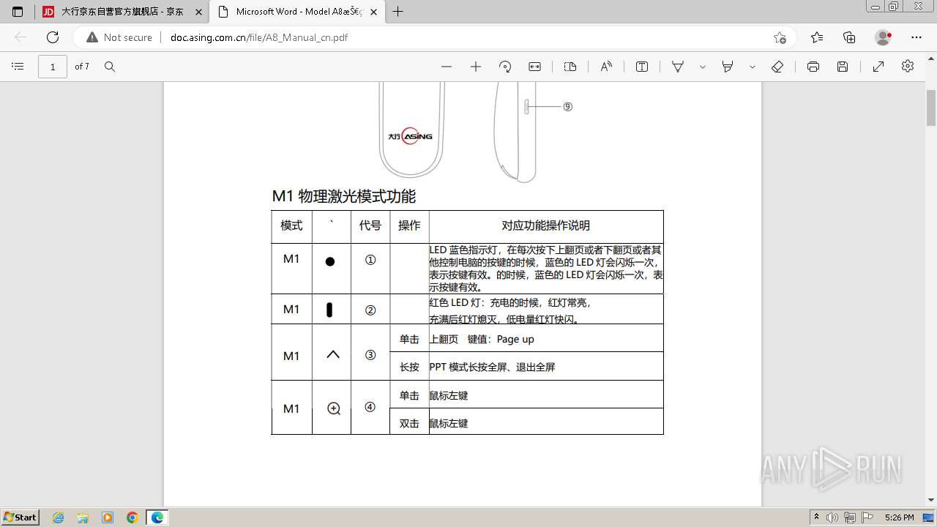Viewport: 937px width, 527px height.
Task: Open File Explorer from taskbar
Action: point(83,517)
